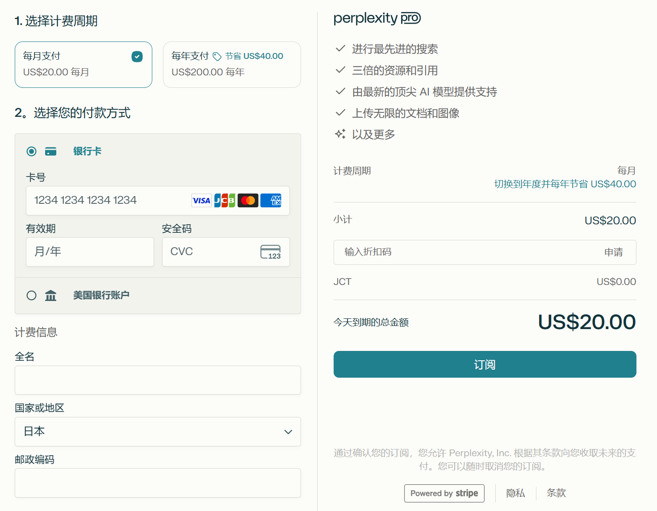Click the bank card icon beside 银行卡
Viewport: 657px width, 511px height.
click(x=51, y=152)
